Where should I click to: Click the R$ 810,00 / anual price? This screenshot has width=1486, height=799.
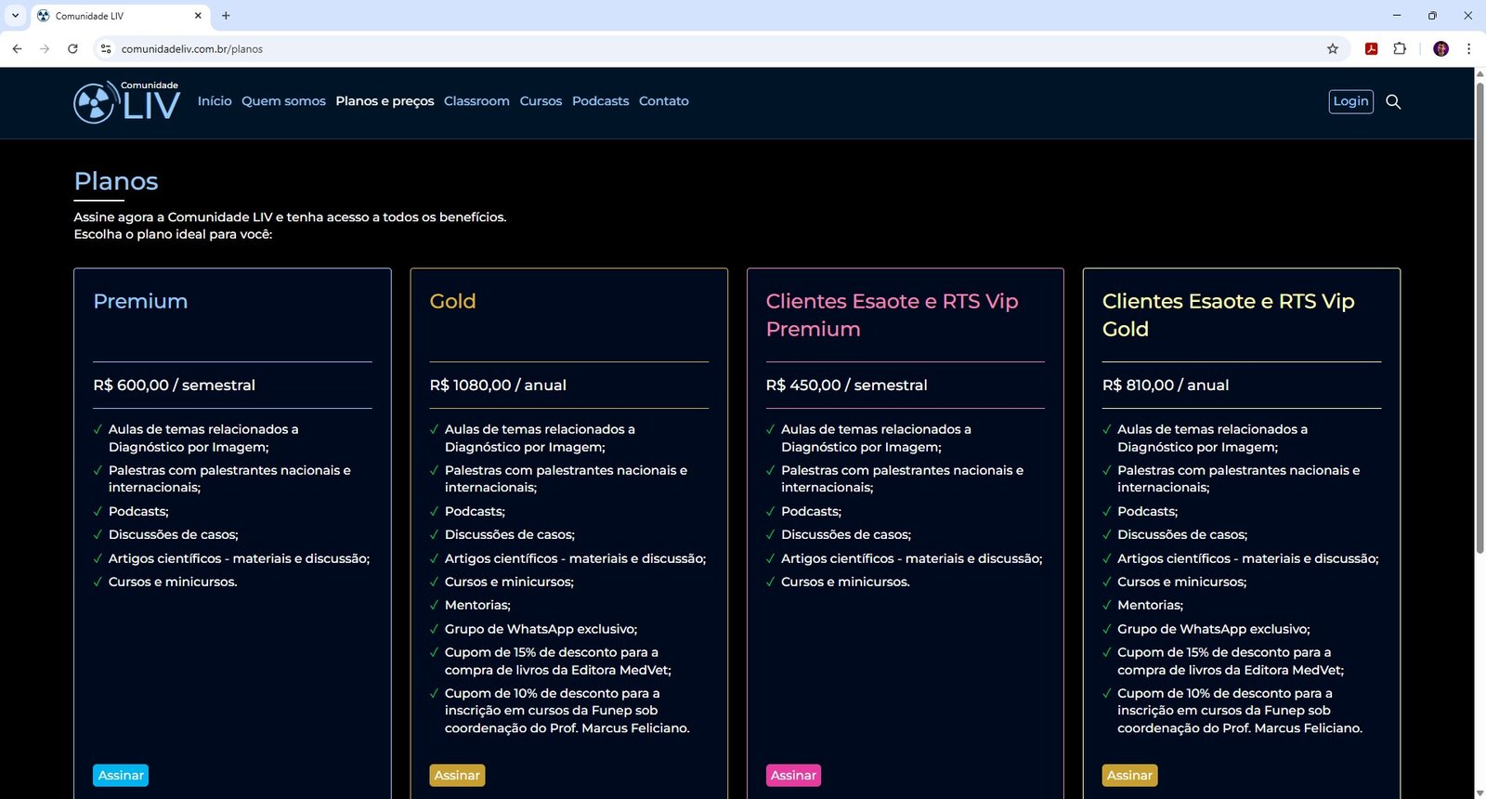[x=1165, y=385]
